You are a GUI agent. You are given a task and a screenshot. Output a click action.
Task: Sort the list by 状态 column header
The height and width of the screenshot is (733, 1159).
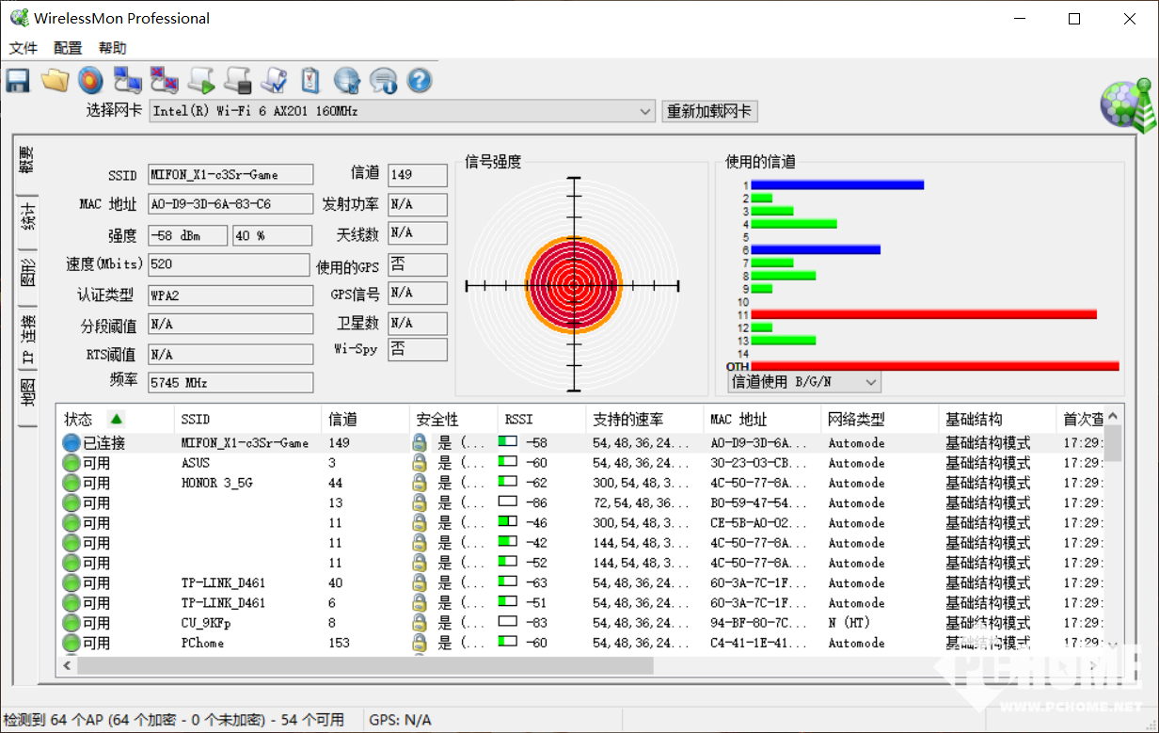(116, 419)
